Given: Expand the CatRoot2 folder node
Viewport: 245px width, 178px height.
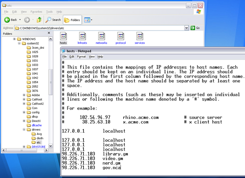Looking at the screenshot, I should pyautogui.click(x=24, y=104).
